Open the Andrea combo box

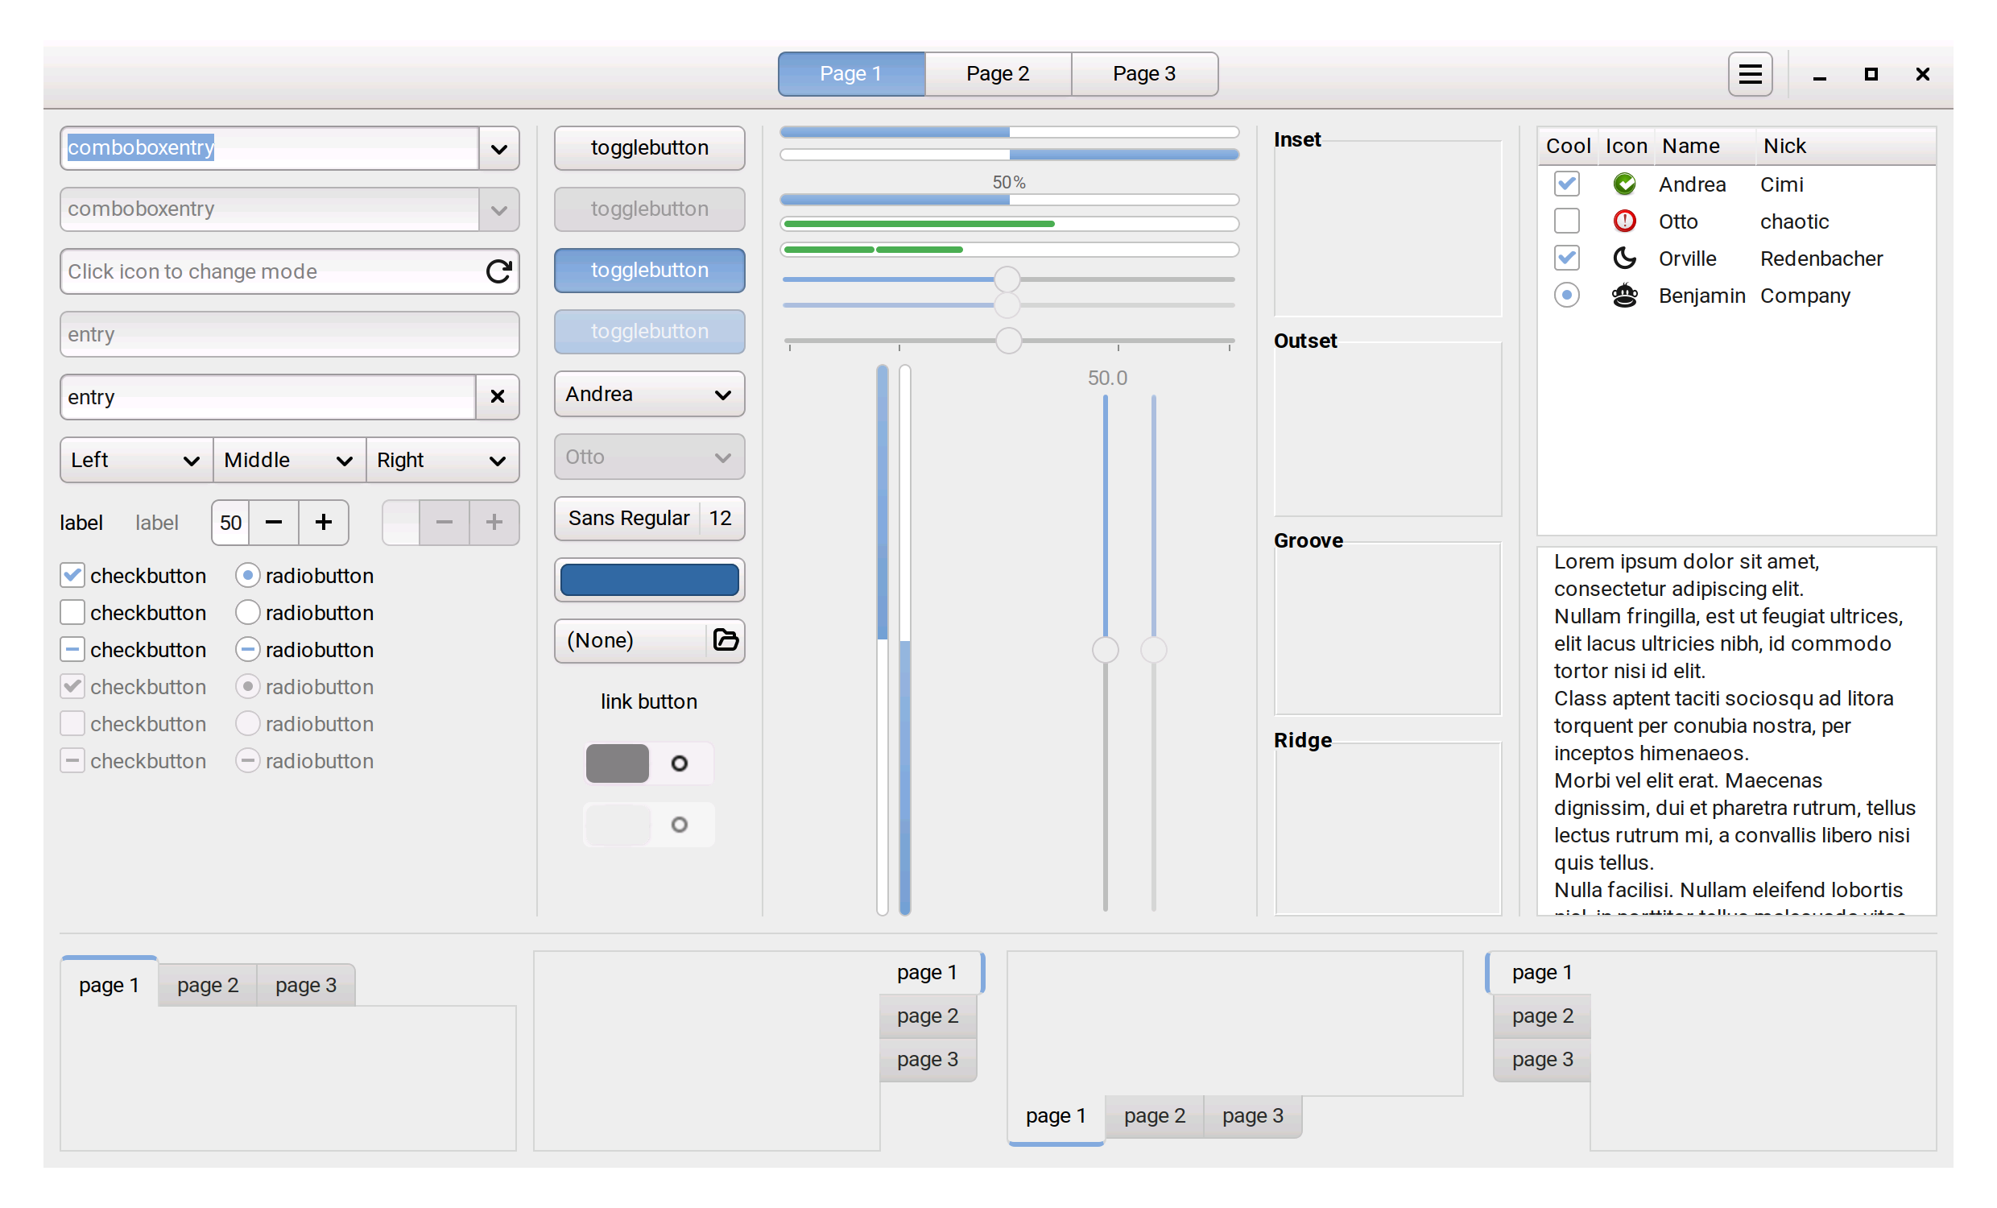(x=648, y=394)
